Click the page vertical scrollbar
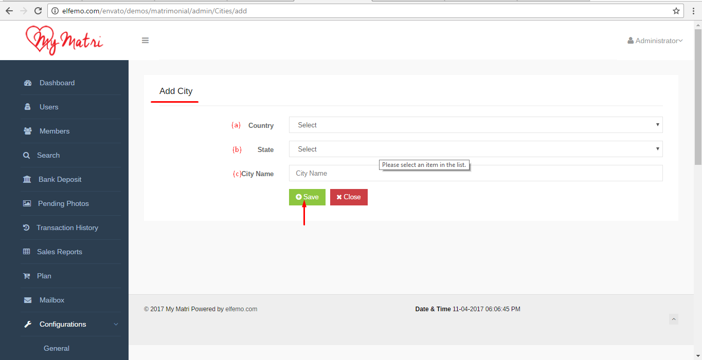The width and height of the screenshot is (702, 360). pyautogui.click(x=698, y=98)
